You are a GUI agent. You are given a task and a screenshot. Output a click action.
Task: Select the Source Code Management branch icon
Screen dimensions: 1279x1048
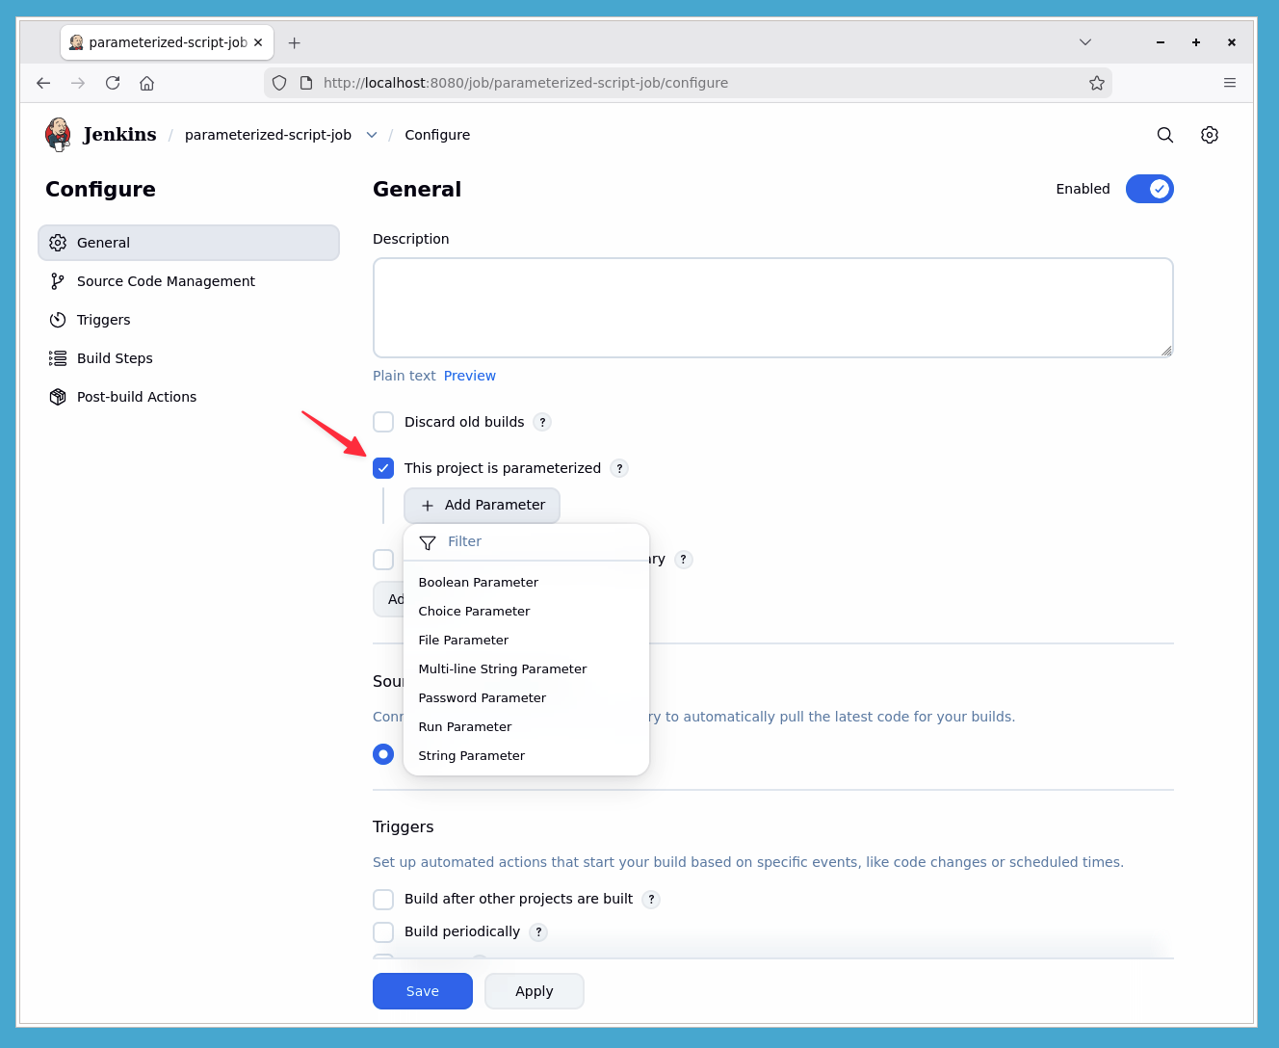pyautogui.click(x=59, y=280)
